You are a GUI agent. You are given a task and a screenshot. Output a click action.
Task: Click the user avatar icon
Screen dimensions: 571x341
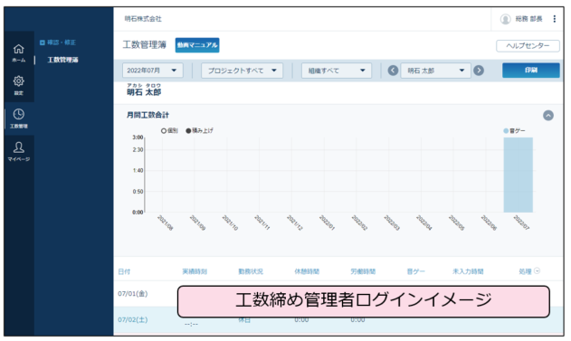506,19
